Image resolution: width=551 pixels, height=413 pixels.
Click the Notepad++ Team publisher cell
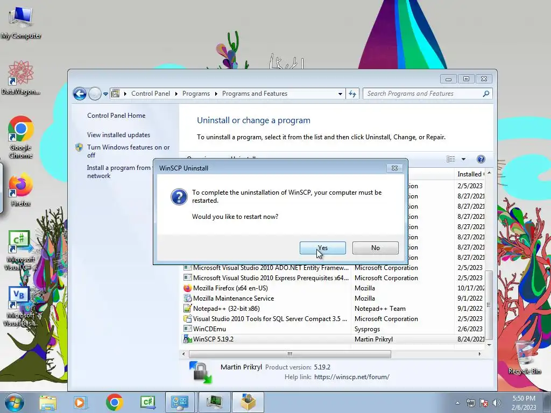380,308
